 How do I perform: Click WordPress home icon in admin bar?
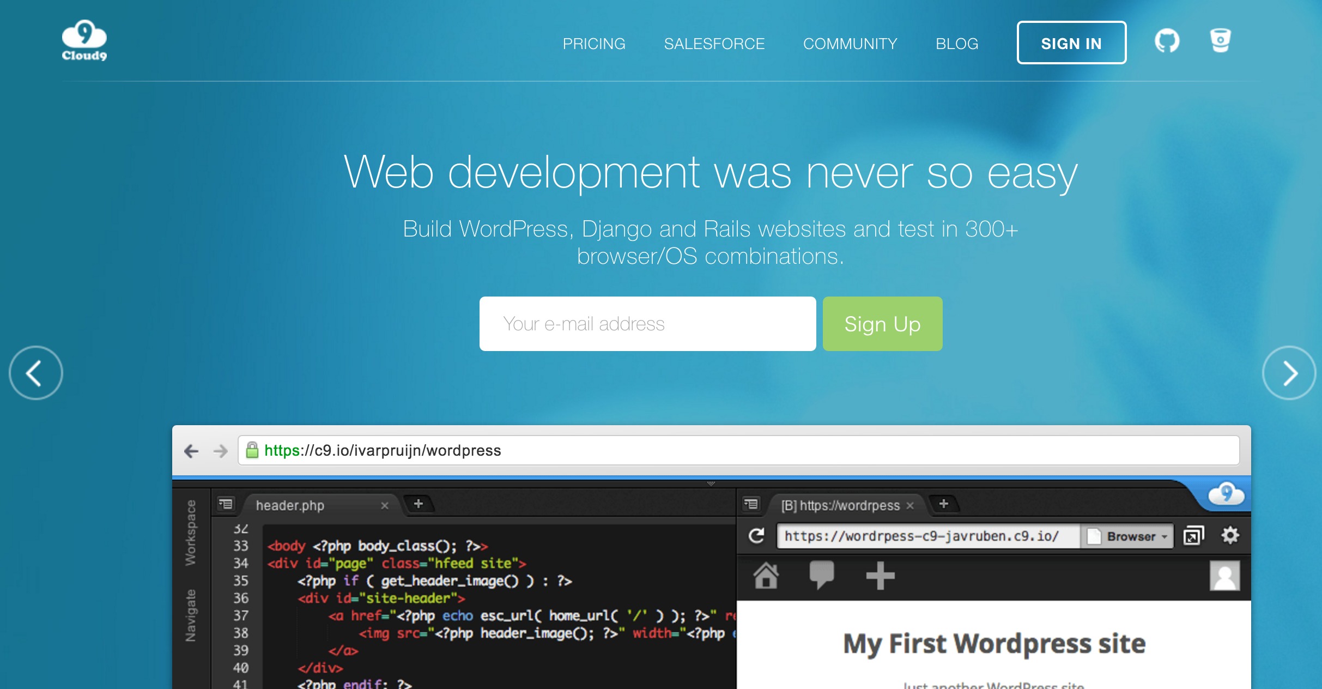tap(766, 576)
